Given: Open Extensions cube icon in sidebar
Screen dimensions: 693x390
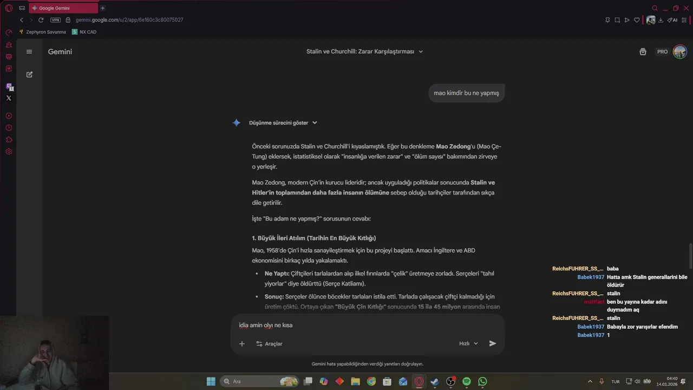Looking at the screenshot, I should click(9, 140).
